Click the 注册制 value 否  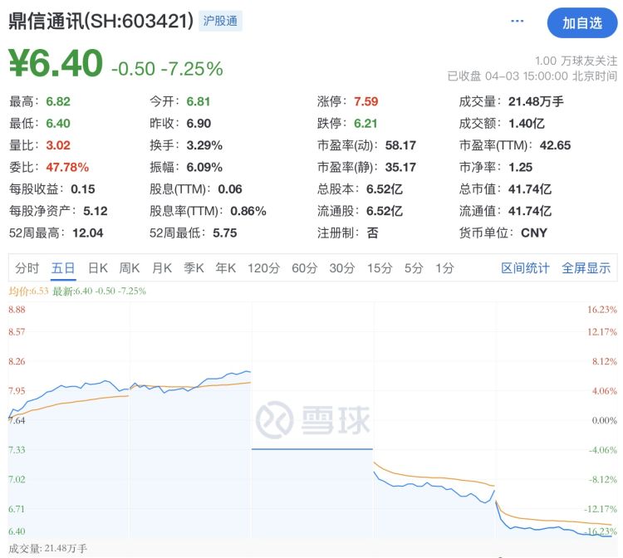372,232
